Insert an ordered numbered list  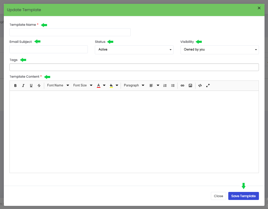pos(165,85)
